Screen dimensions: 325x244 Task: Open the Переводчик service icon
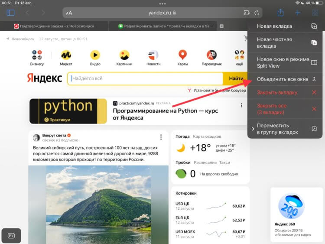click(211, 55)
